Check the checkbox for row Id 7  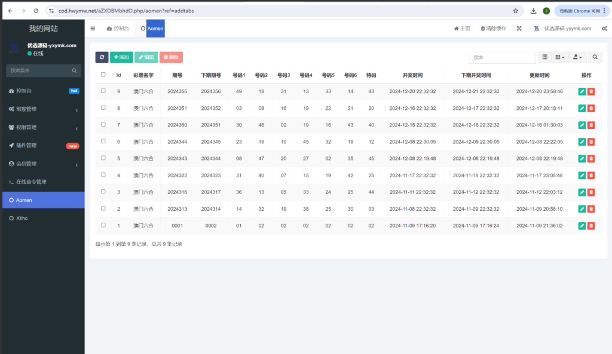pos(103,124)
